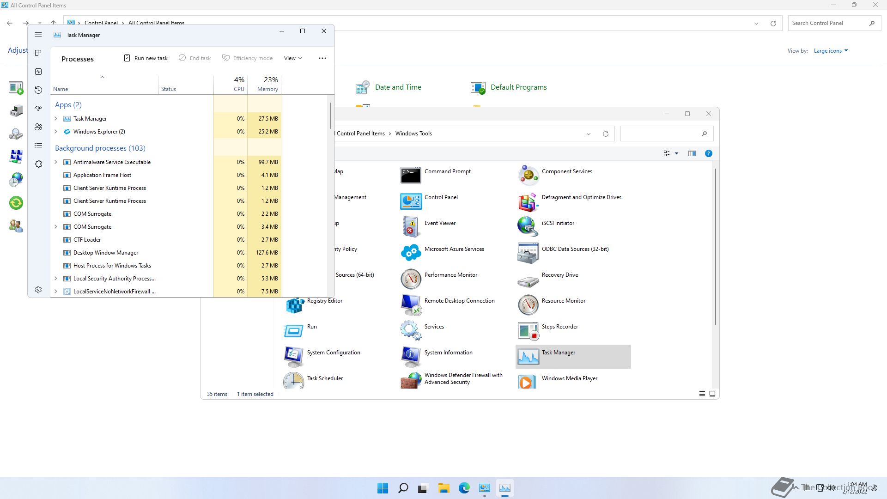Open Task Manager hamburger navigation menu
This screenshot has height=499, width=887.
click(x=38, y=35)
